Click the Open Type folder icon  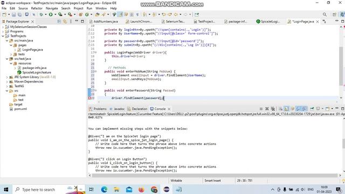pos(97,15)
